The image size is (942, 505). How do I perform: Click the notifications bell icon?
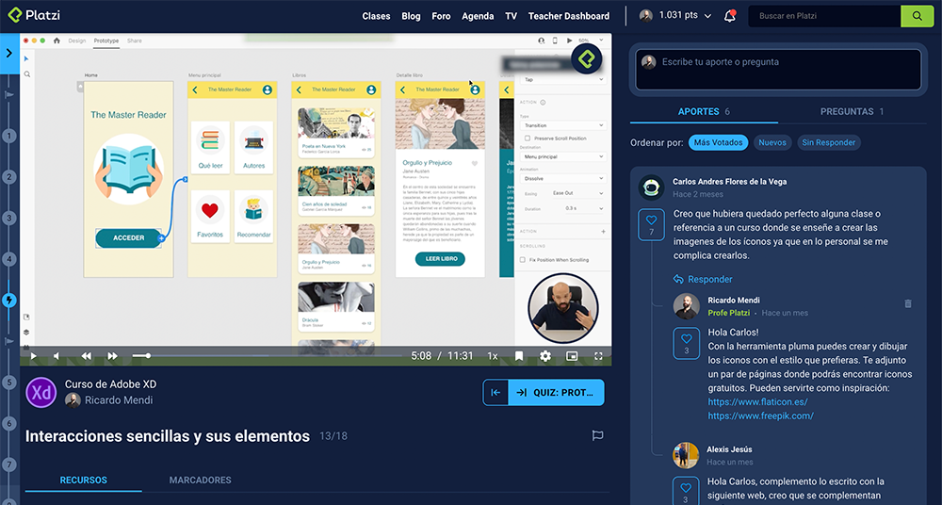730,16
